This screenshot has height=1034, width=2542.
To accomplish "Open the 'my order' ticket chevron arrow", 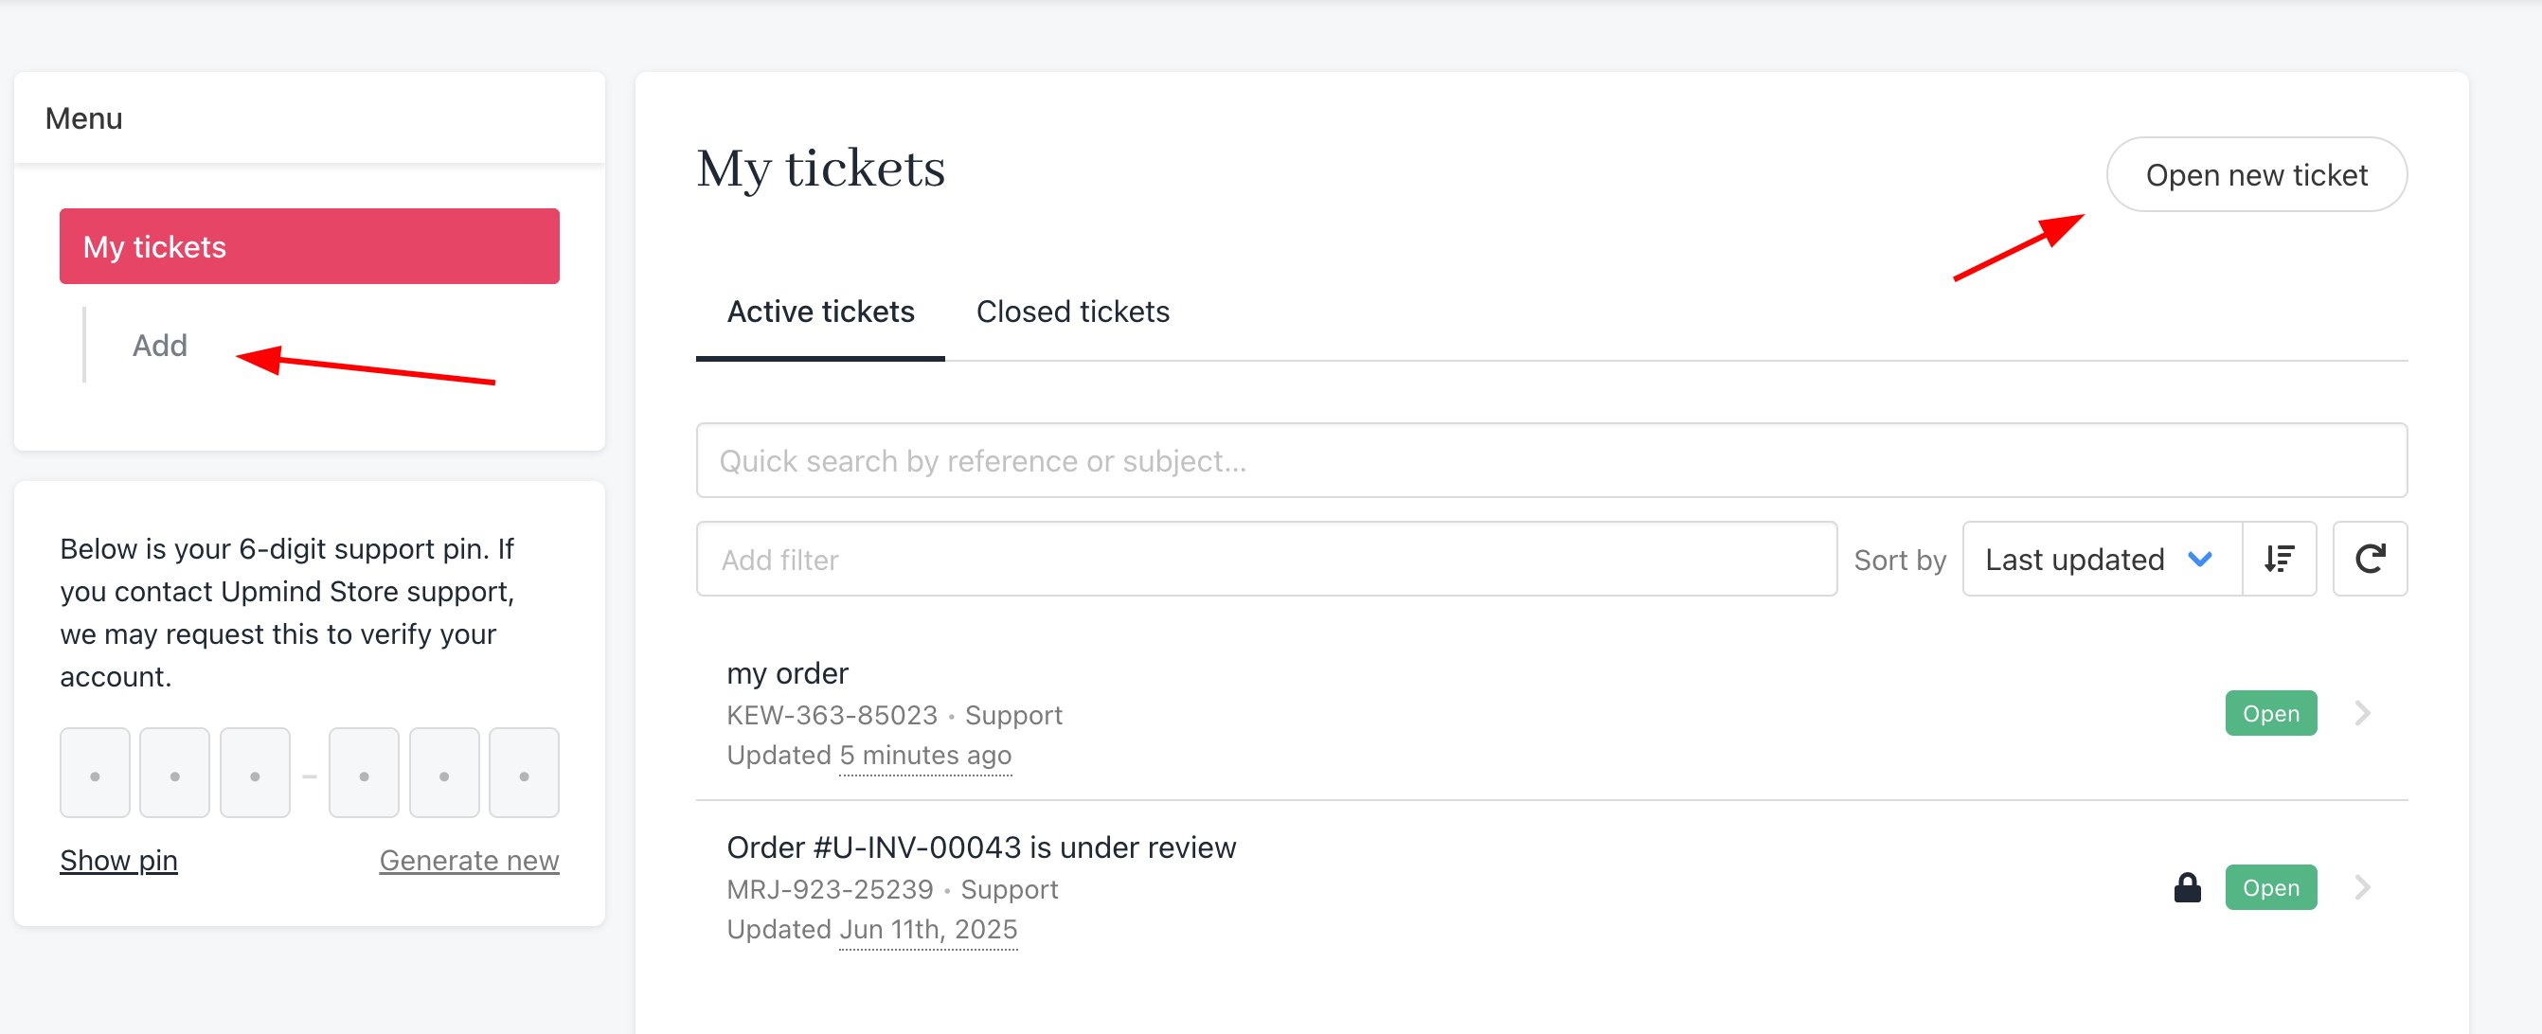I will pos(2362,712).
